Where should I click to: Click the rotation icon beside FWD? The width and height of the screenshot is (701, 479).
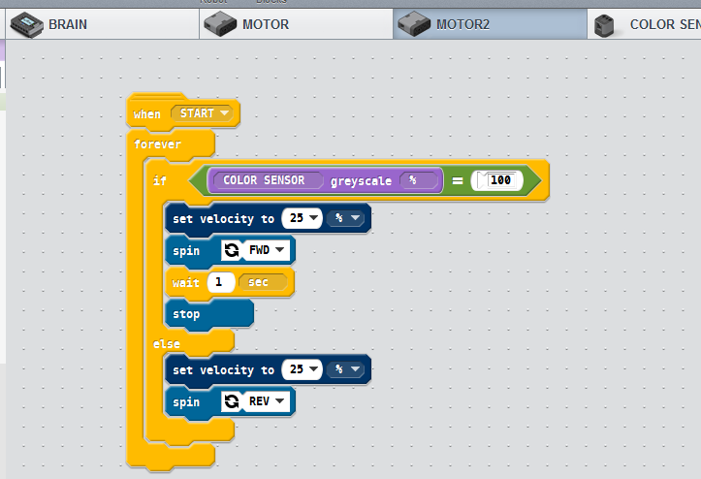coord(231,250)
